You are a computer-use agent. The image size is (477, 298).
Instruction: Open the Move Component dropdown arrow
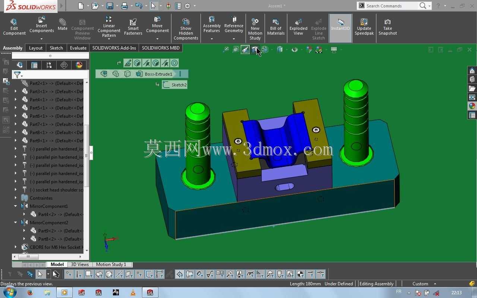[x=157, y=39]
